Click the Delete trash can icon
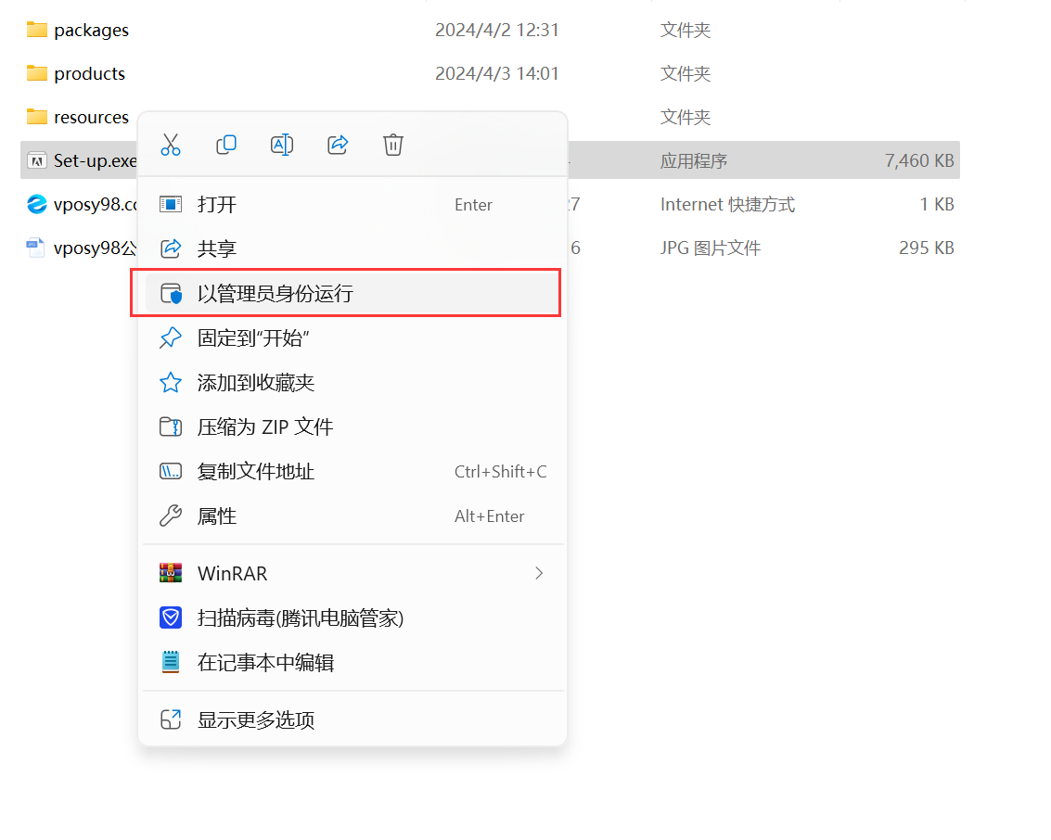This screenshot has height=840, width=1051. 393,145
